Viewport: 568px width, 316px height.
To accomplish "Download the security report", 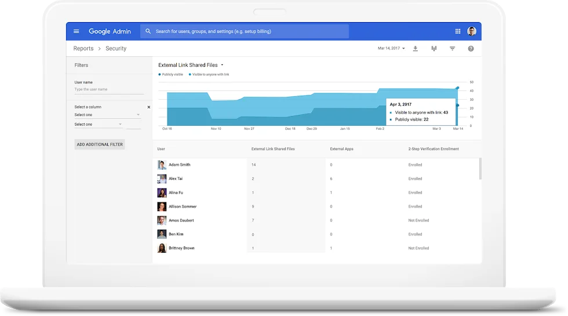I will pyautogui.click(x=416, y=49).
